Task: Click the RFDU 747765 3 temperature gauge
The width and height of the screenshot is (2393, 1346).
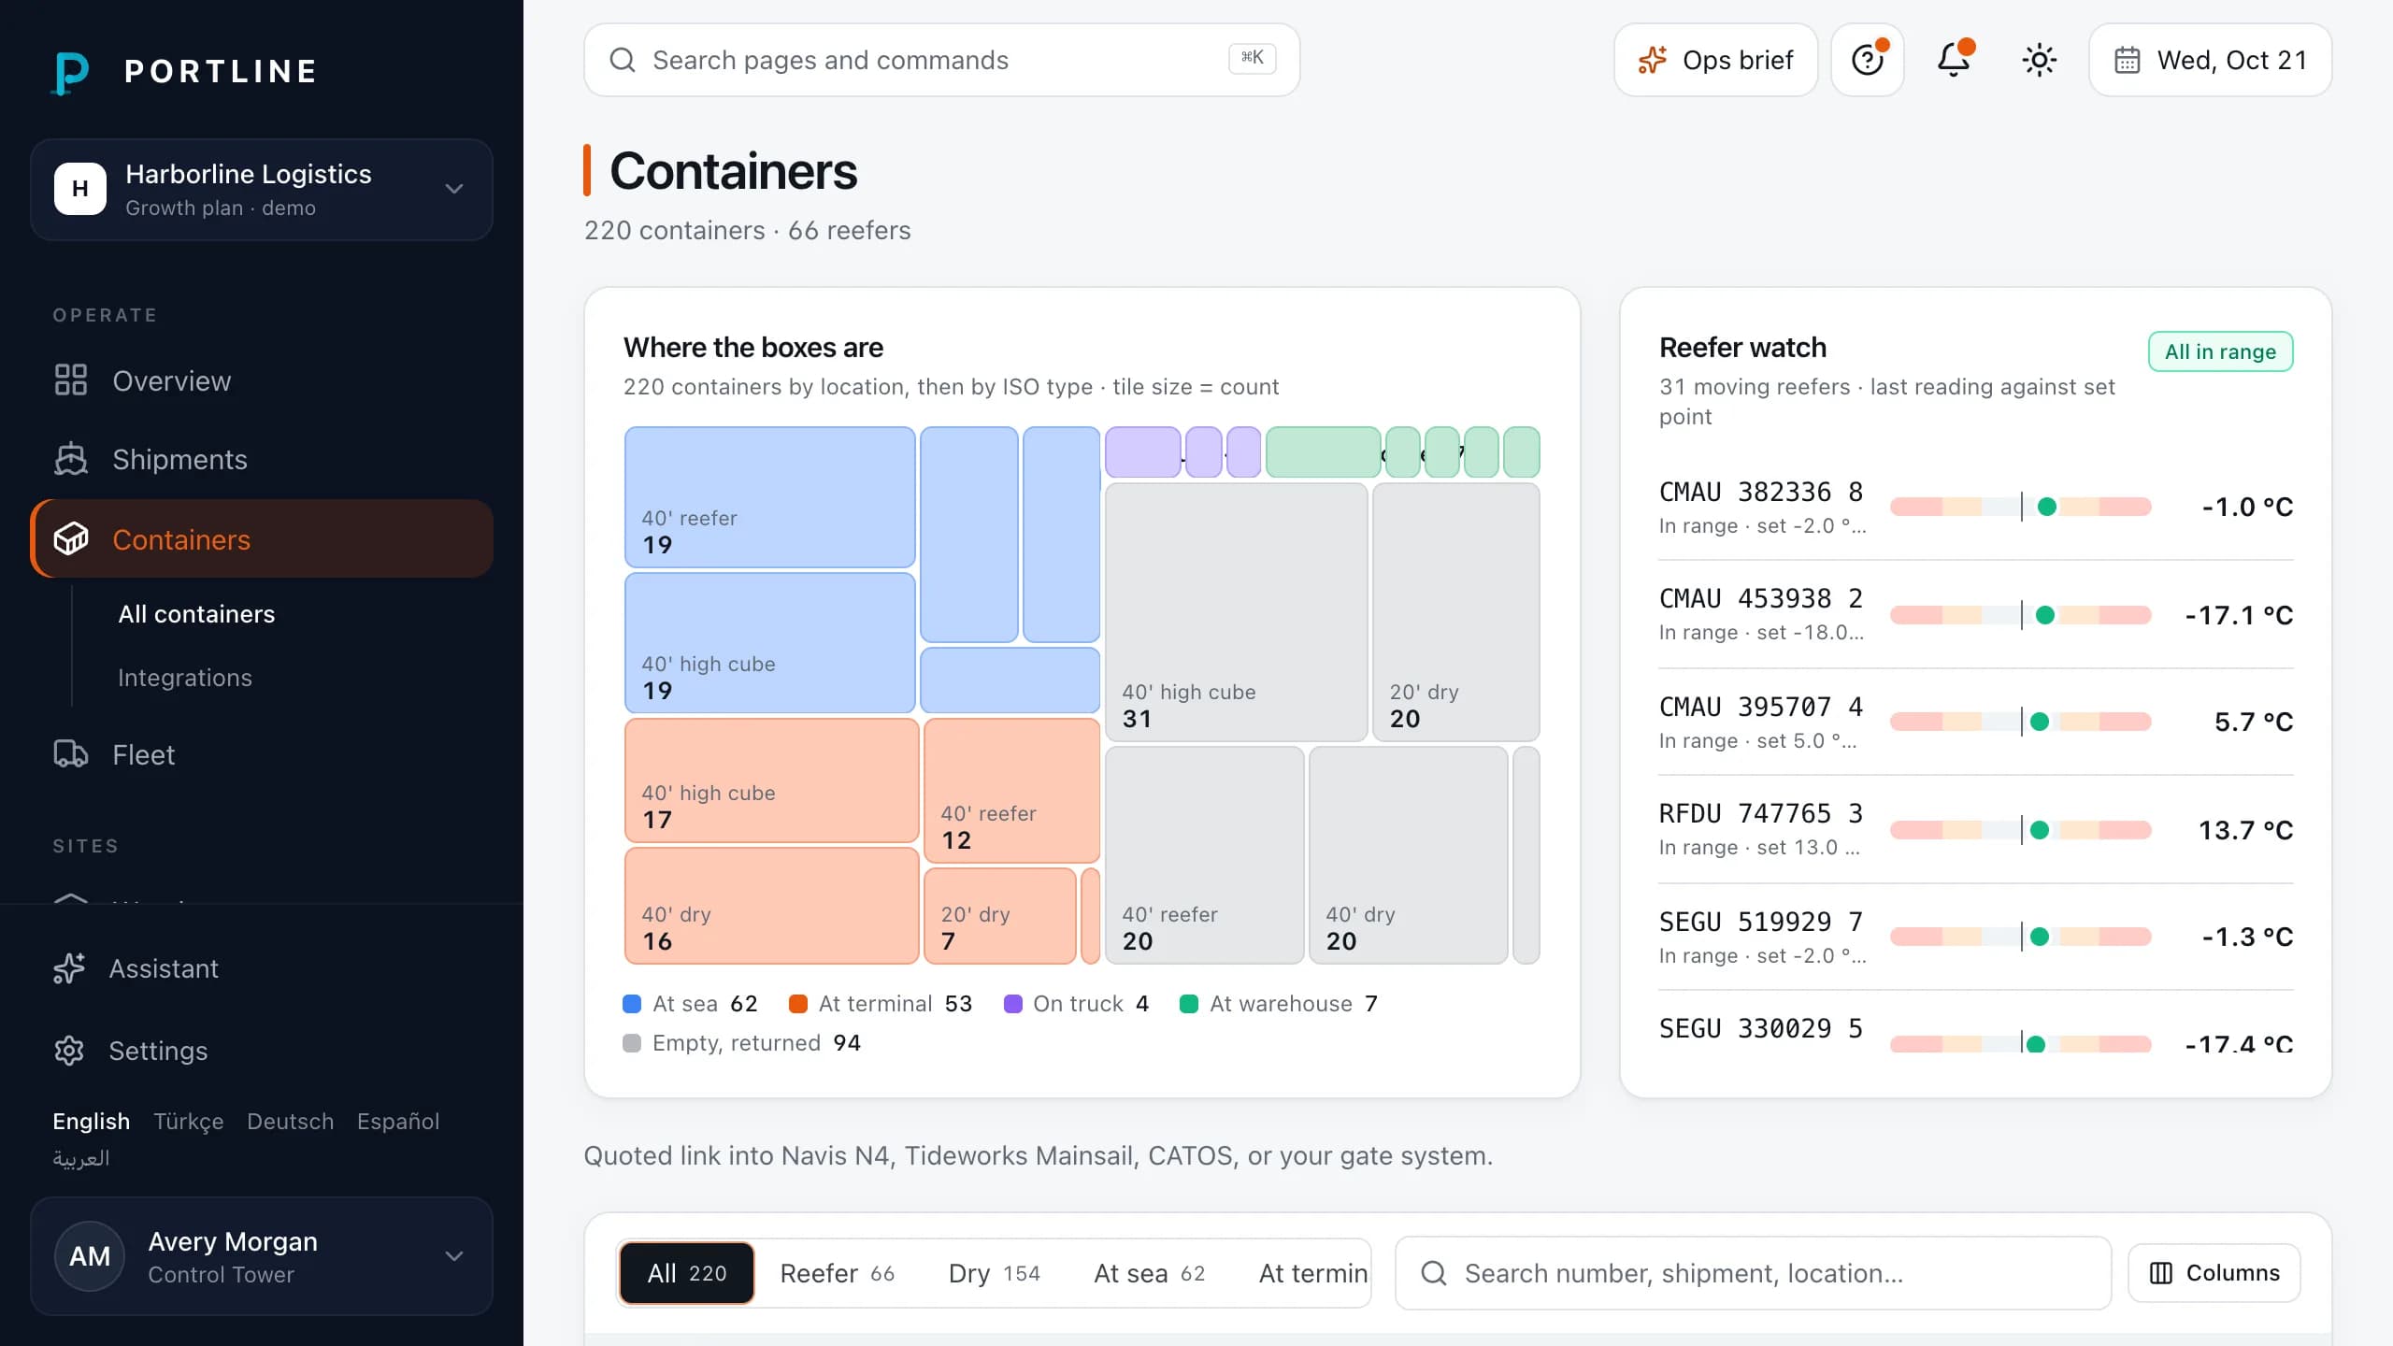Action: [2021, 830]
